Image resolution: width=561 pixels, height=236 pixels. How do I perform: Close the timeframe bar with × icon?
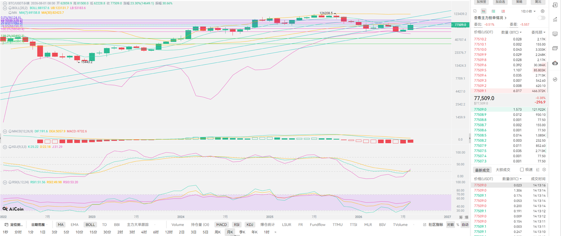[275, 232]
